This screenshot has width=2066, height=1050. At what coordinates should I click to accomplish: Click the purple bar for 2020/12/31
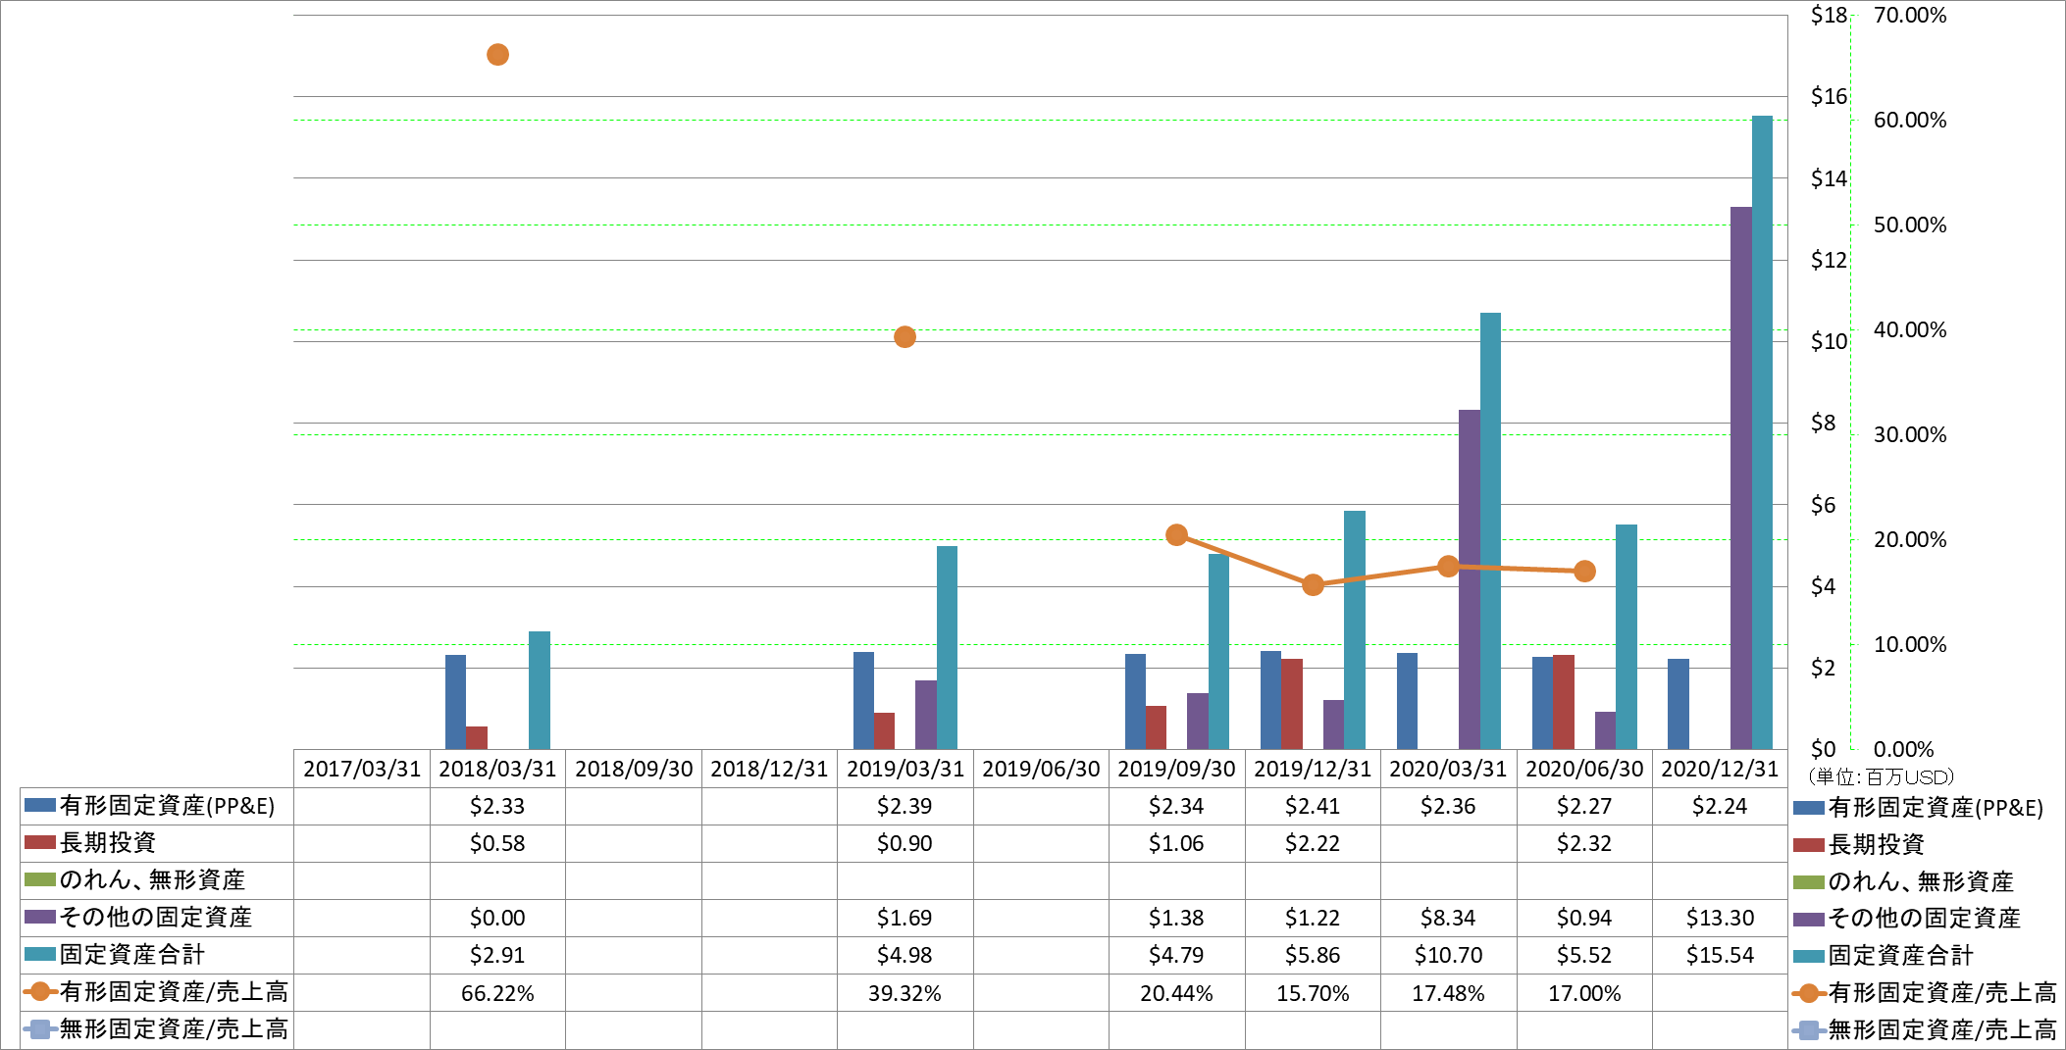click(1741, 478)
